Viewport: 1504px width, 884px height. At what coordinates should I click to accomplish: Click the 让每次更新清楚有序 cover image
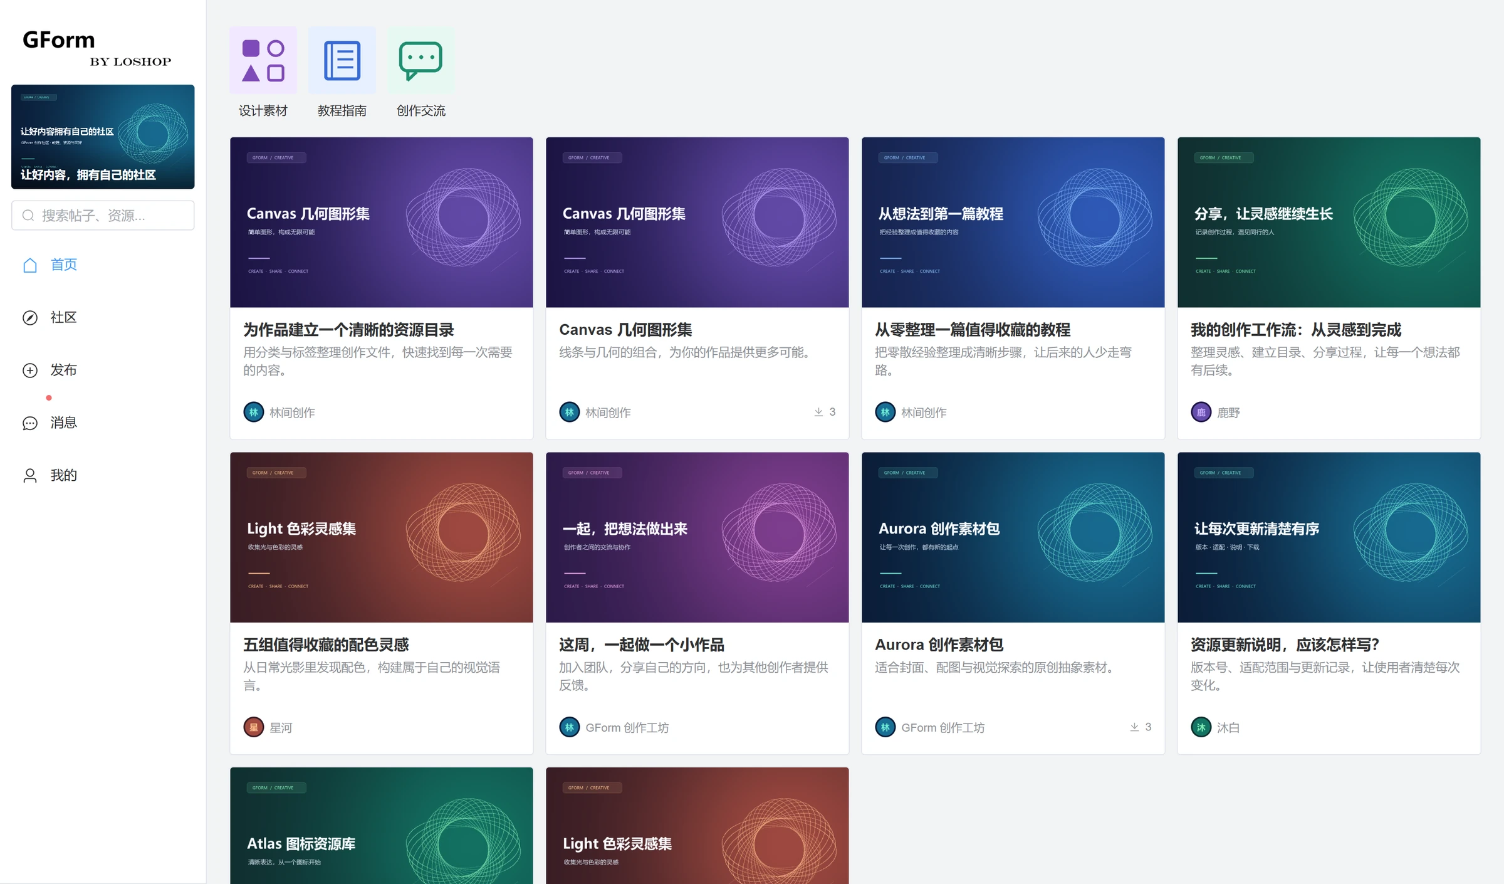pyautogui.click(x=1329, y=537)
